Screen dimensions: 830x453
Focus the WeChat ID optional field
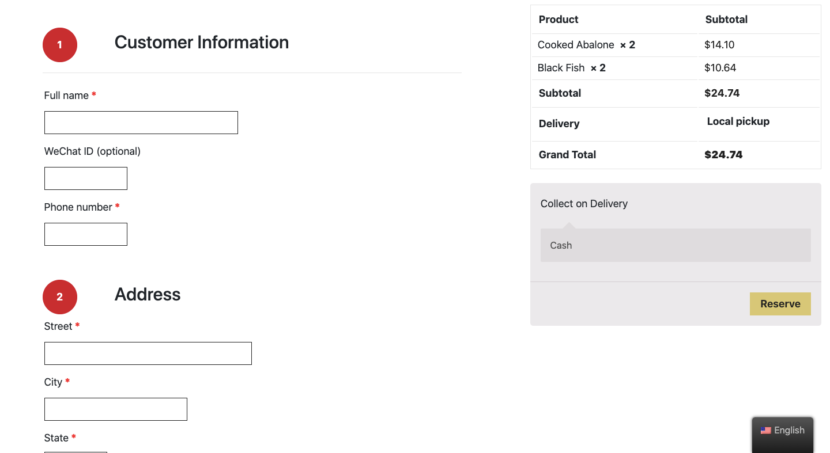pyautogui.click(x=86, y=178)
